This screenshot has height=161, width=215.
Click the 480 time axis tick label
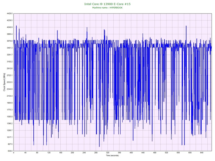click(x=155, y=153)
